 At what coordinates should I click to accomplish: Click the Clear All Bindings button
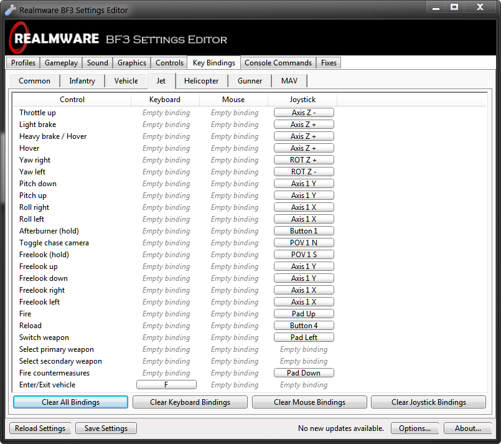pyautogui.click(x=70, y=402)
